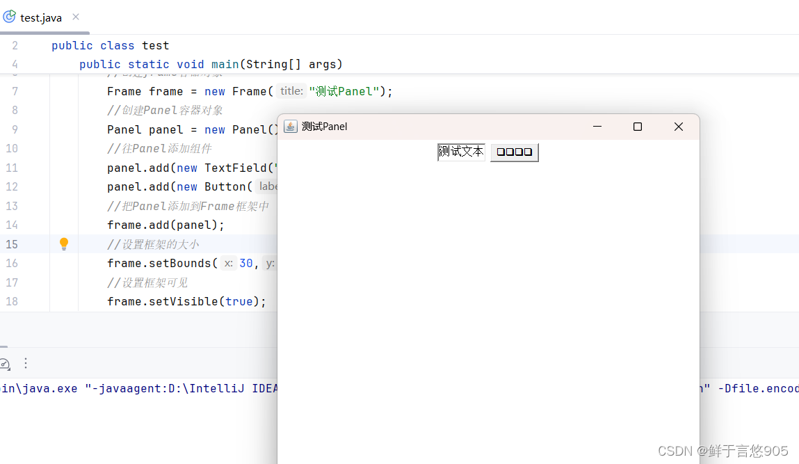Viewport: 799px width, 464px height.
Task: Click the //设置框架可见 comment
Action: point(147,282)
